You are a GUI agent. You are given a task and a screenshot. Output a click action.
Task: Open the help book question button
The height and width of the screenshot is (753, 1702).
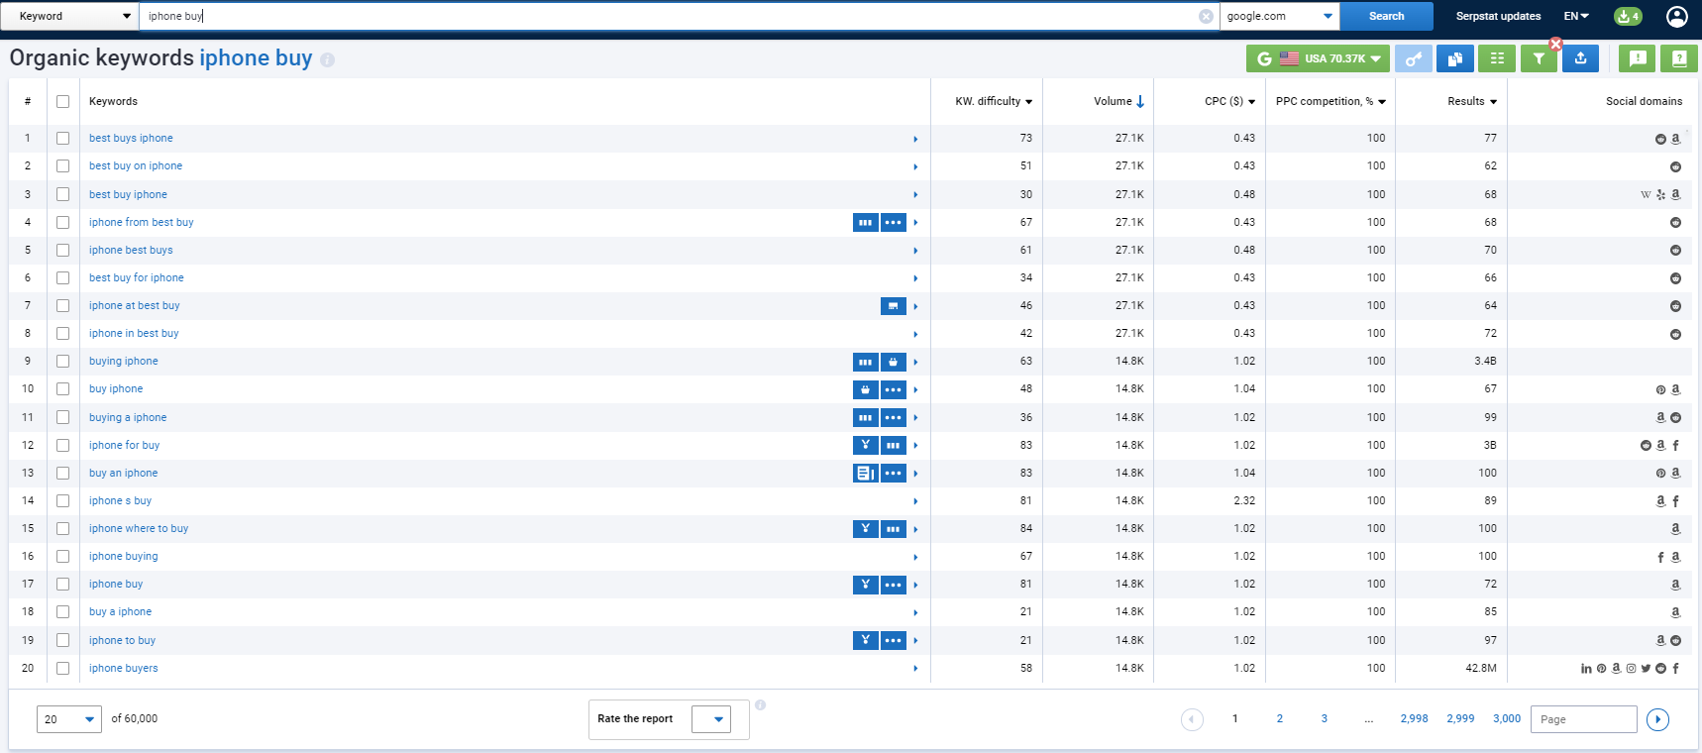point(1679,58)
